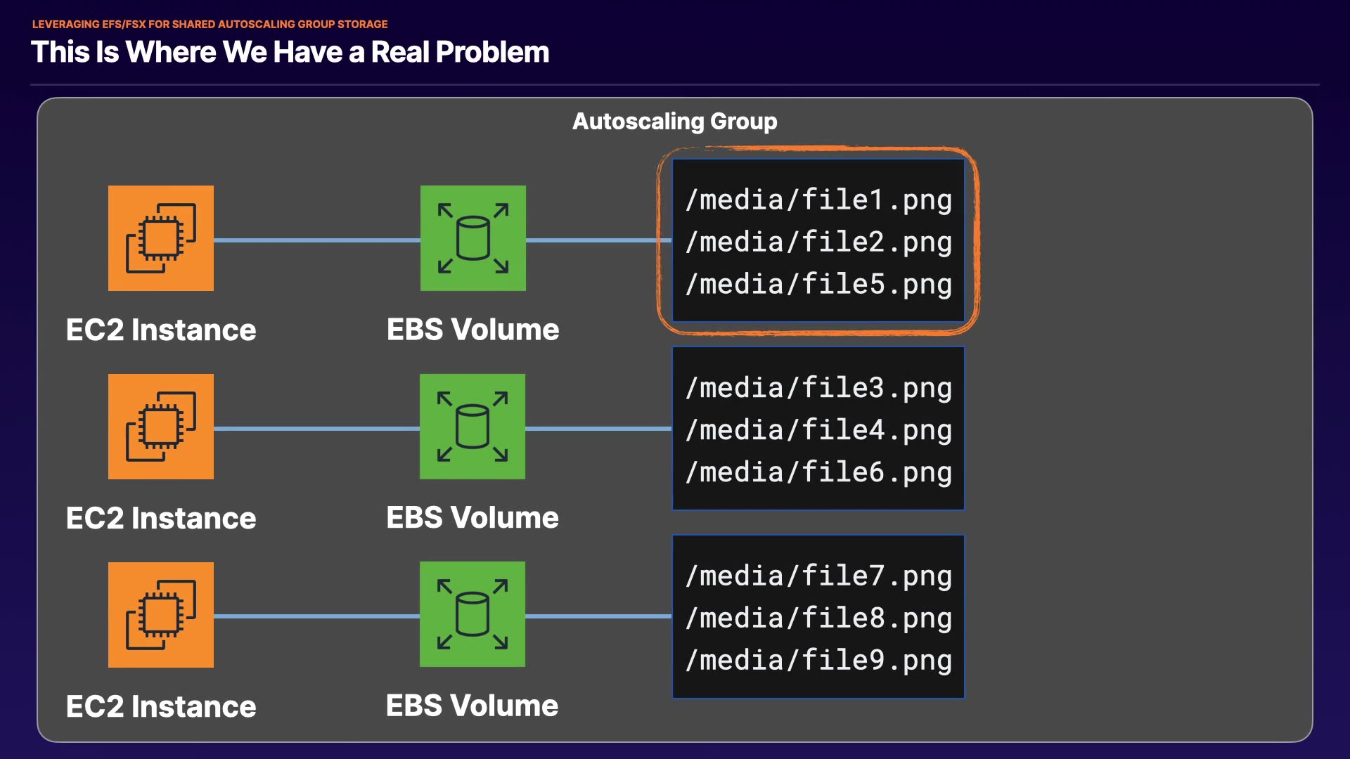This screenshot has width=1350, height=759.
Task: Click the /media/file2.png entry
Action: [x=818, y=242]
